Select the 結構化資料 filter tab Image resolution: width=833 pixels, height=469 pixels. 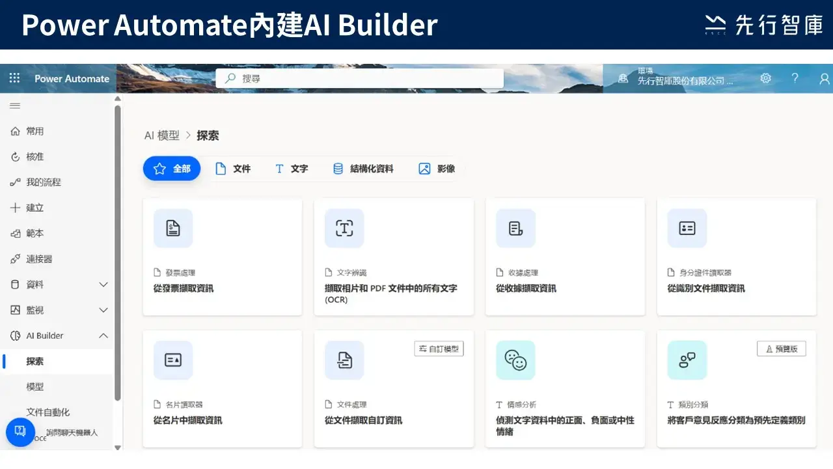[363, 169]
